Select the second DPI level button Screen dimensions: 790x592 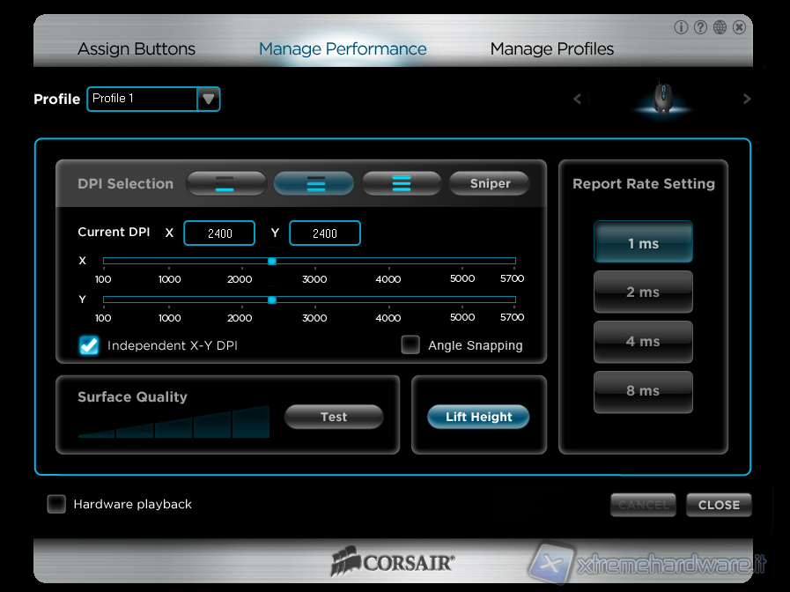314,183
